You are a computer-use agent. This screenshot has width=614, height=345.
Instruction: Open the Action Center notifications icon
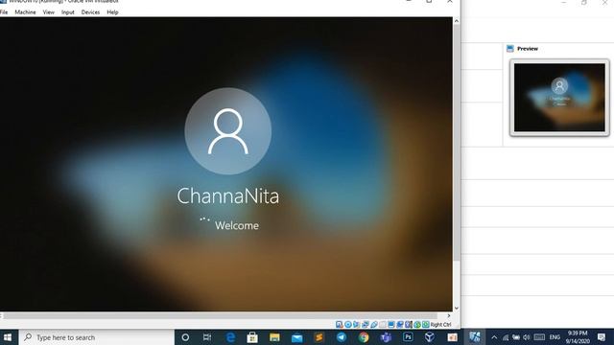[602, 337]
